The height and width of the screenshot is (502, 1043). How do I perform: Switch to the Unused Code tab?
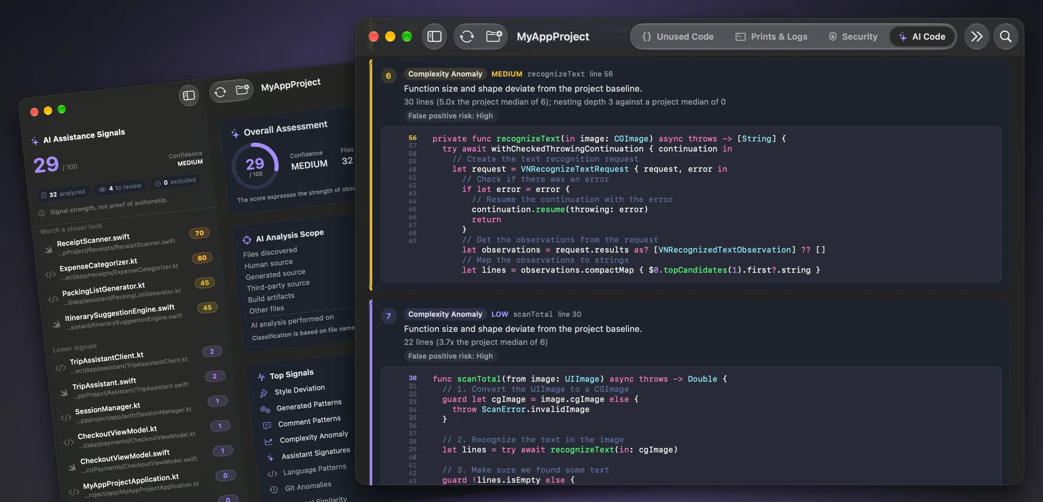click(x=678, y=36)
